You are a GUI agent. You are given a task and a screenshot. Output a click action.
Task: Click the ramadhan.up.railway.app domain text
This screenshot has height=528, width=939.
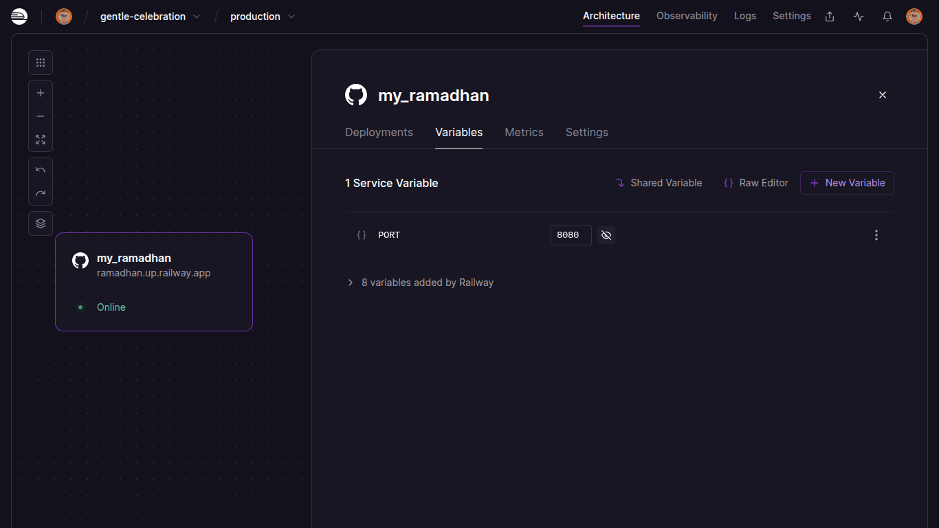(x=154, y=273)
